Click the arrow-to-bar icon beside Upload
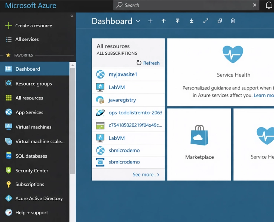The image size is (274, 222). click(177, 21)
